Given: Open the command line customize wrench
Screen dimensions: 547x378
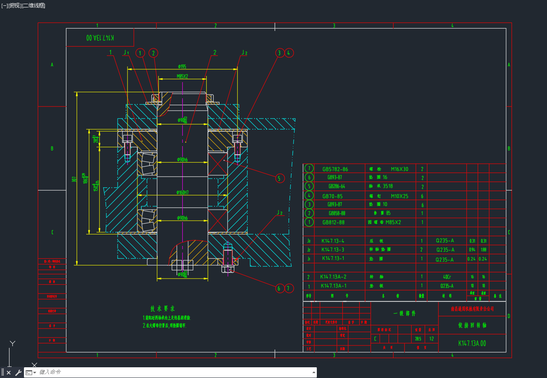Looking at the screenshot, I should point(18,373).
